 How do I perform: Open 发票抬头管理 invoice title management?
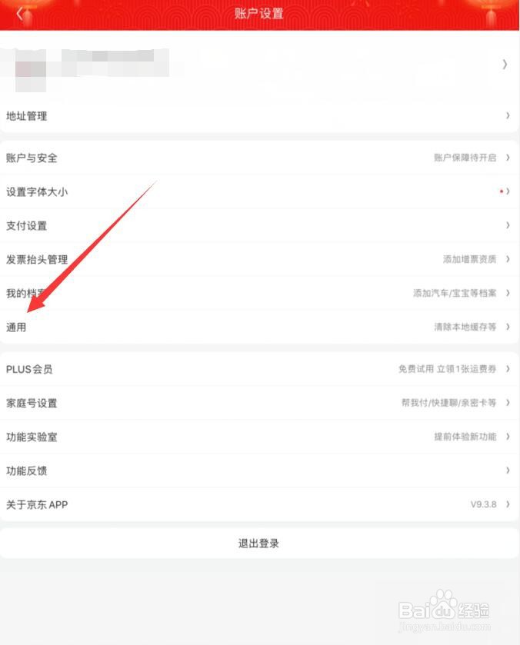[x=259, y=259]
